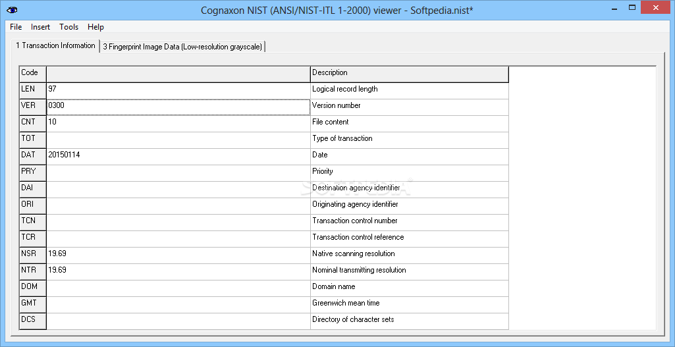Click the GMT value cell

pos(178,305)
